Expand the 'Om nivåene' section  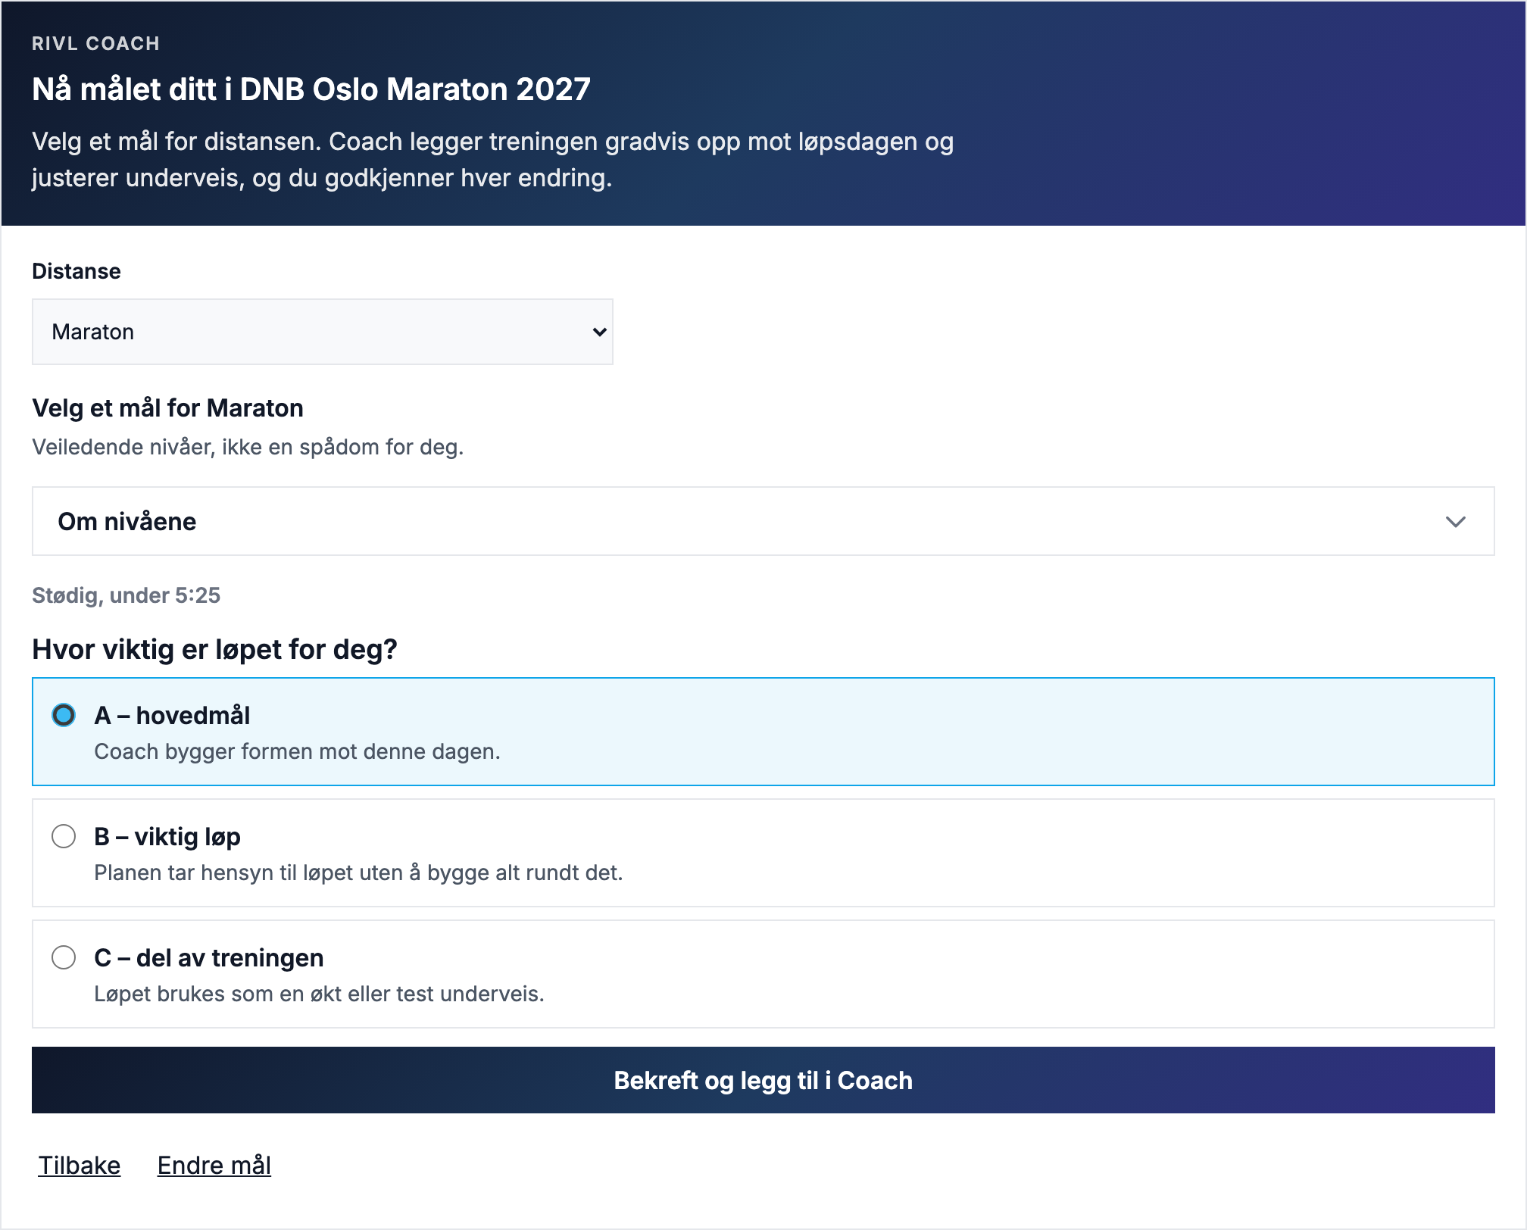coord(763,521)
